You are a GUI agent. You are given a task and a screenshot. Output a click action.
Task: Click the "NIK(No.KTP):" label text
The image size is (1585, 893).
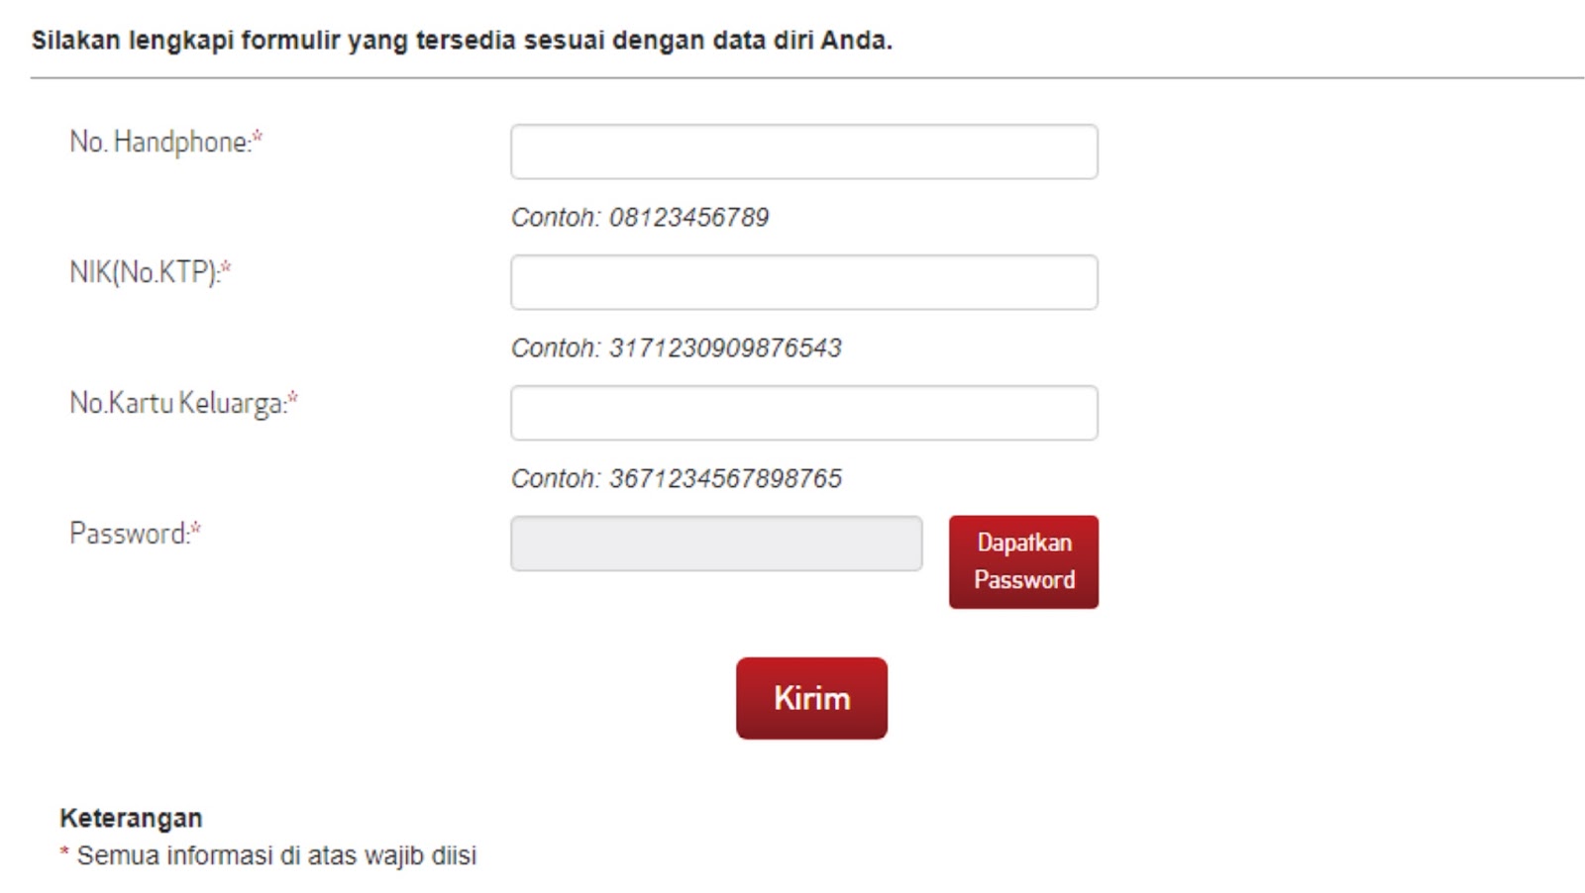pyautogui.click(x=144, y=272)
